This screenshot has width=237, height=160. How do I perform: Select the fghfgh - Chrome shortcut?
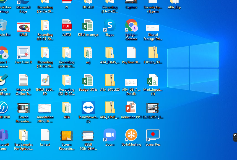(x=131, y=26)
